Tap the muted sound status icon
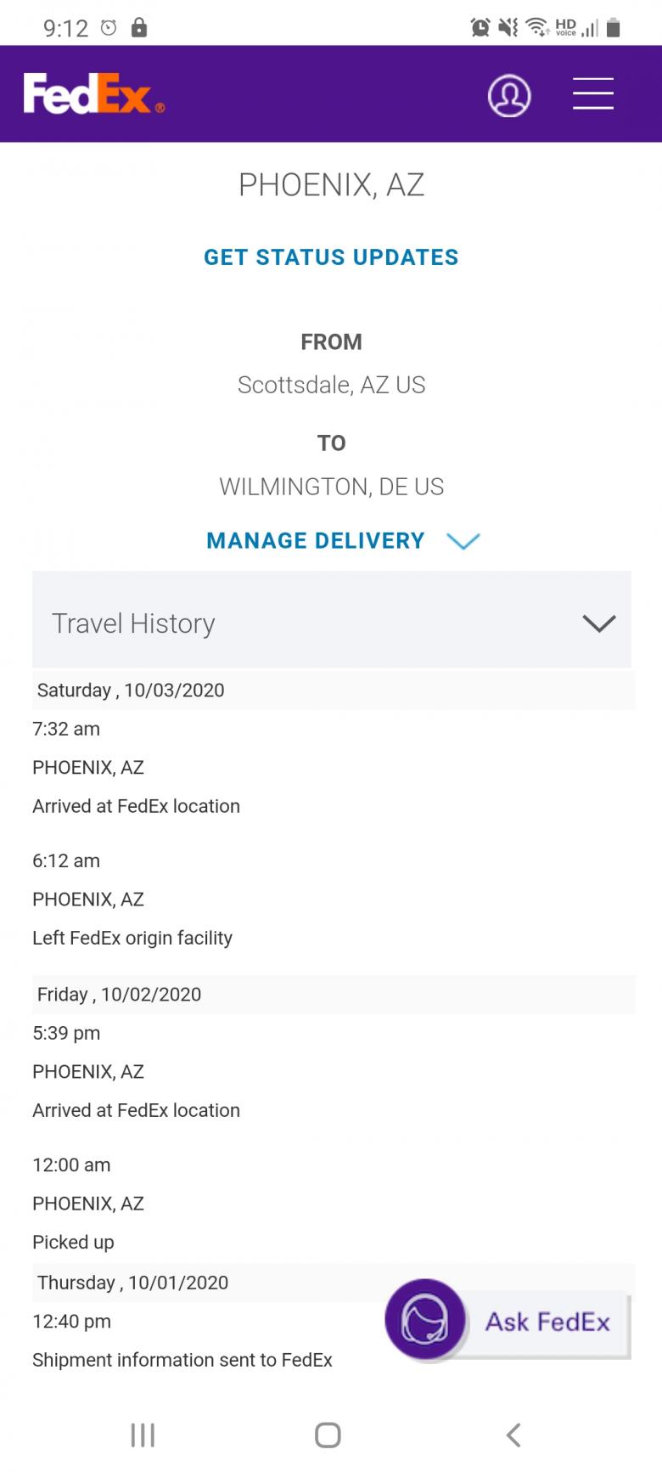Screen dimensions: 662x1472 pos(508,28)
